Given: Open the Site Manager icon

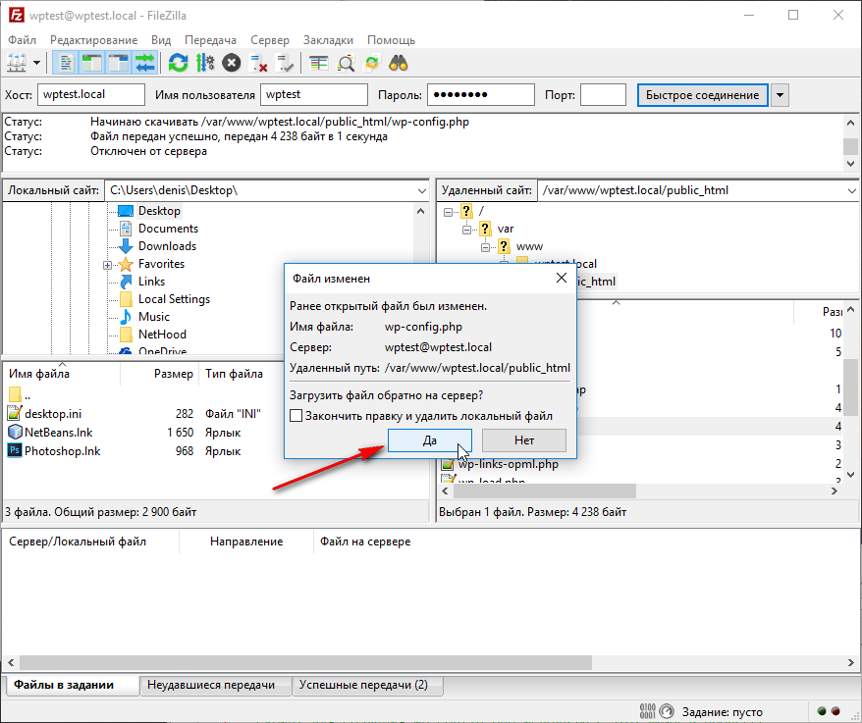Looking at the screenshot, I should (17, 63).
